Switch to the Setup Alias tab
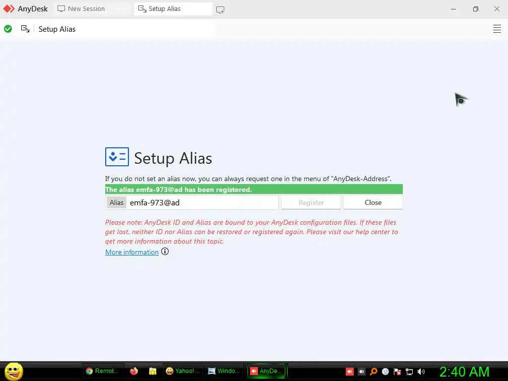Viewport: 508px width, 381px height. (x=173, y=9)
